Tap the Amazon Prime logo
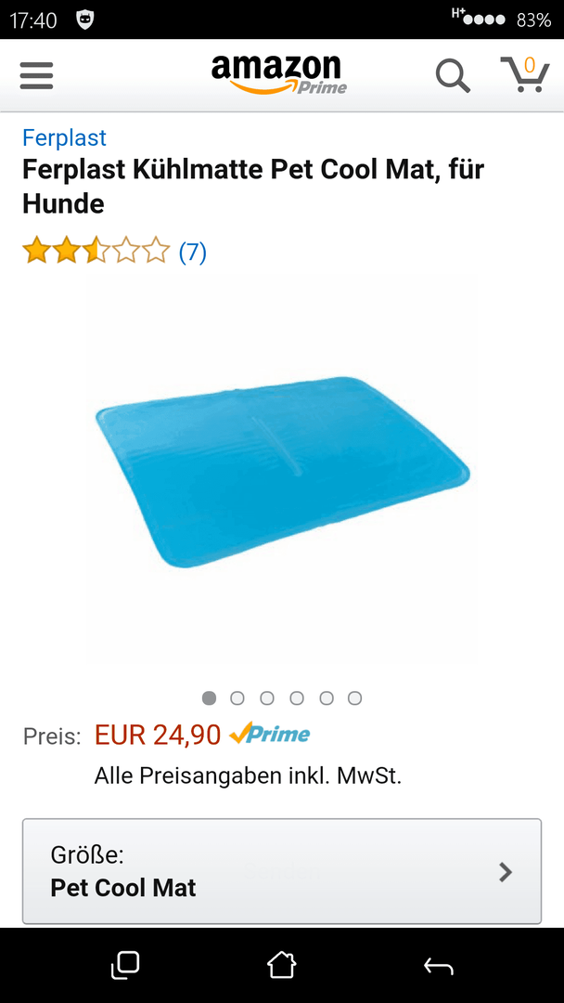 click(279, 75)
